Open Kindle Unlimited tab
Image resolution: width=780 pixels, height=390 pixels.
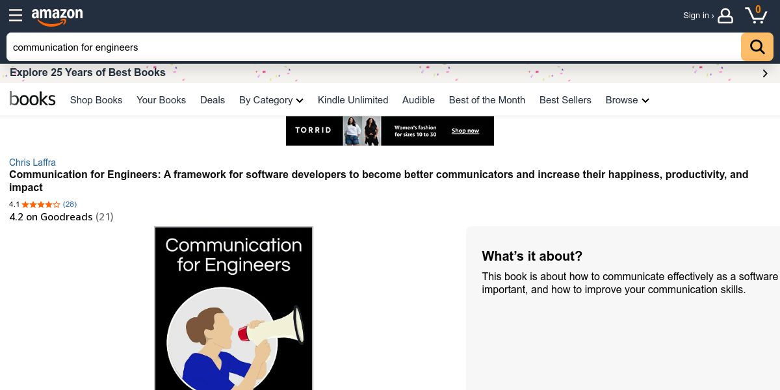click(x=353, y=100)
